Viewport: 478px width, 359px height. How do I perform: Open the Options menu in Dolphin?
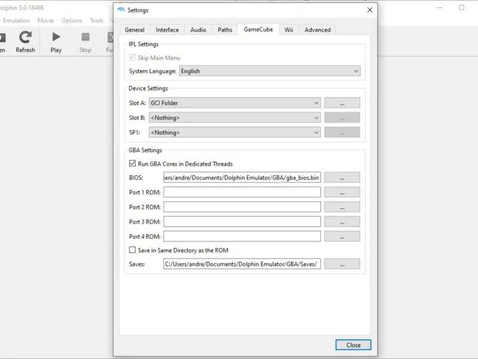point(72,20)
